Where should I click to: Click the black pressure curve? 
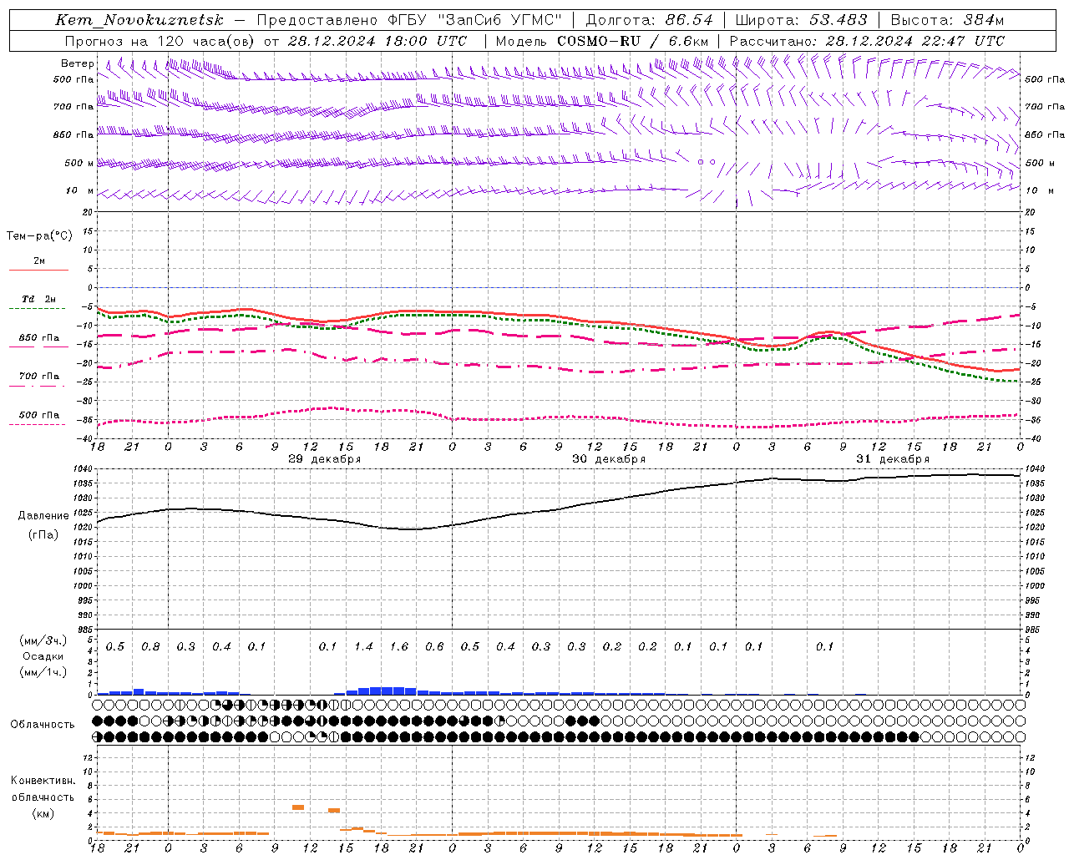click(x=558, y=510)
